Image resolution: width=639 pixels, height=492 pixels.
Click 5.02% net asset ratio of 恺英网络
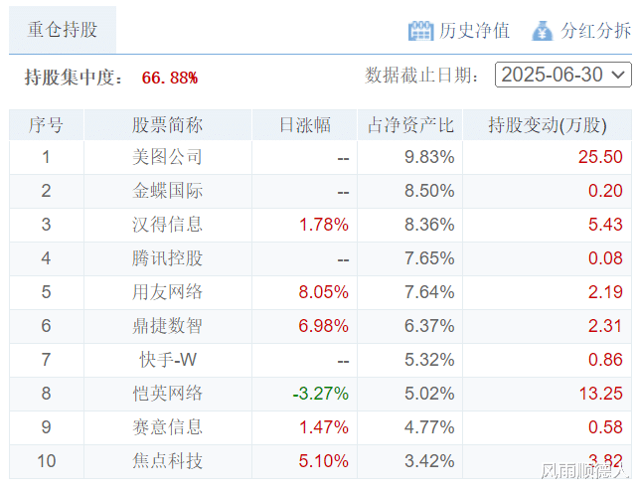pyautogui.click(x=429, y=394)
